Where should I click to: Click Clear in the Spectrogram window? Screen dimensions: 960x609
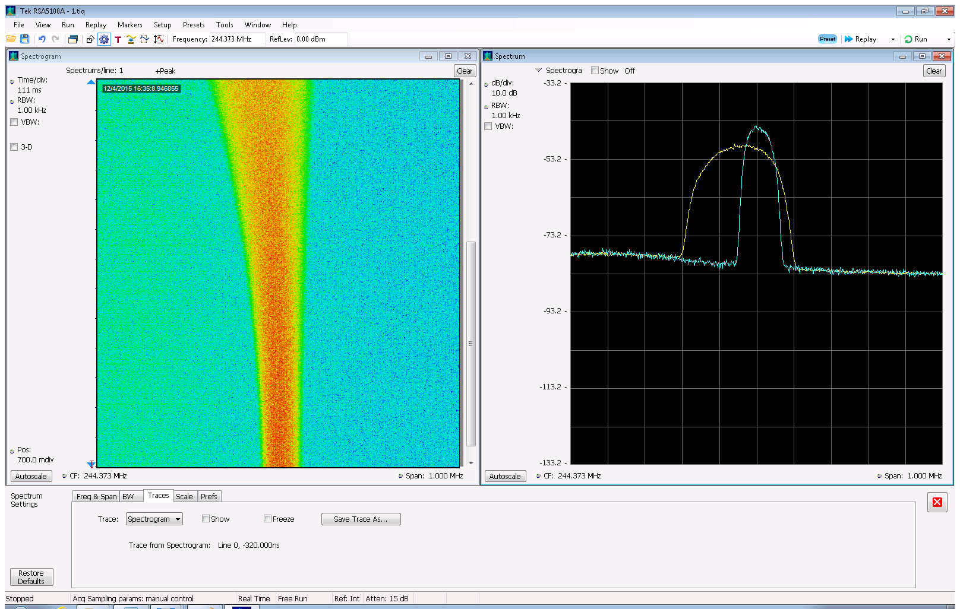point(465,71)
